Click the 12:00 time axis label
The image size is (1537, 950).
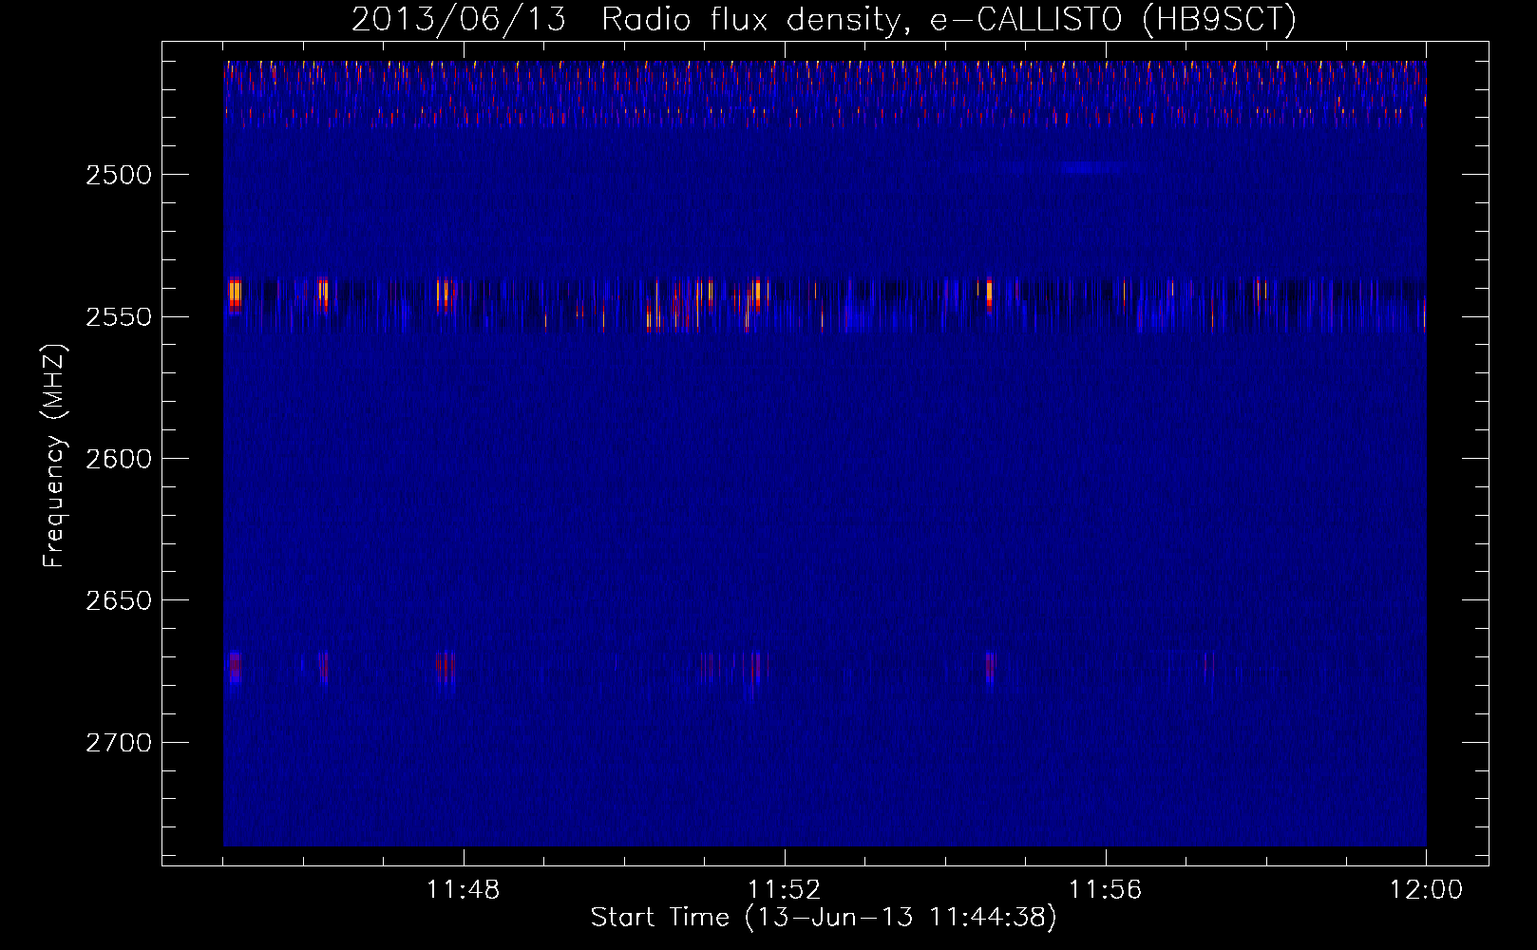pyautogui.click(x=1427, y=890)
